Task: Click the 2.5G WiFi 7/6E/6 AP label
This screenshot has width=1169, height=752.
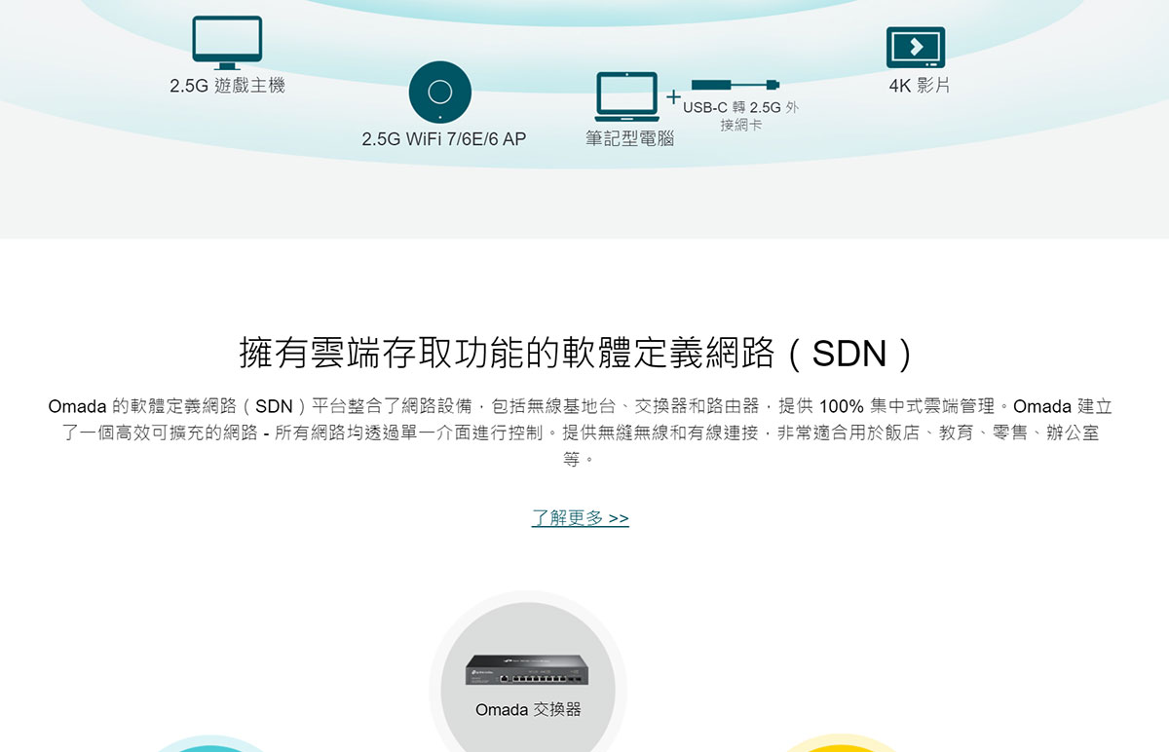Action: click(x=443, y=139)
